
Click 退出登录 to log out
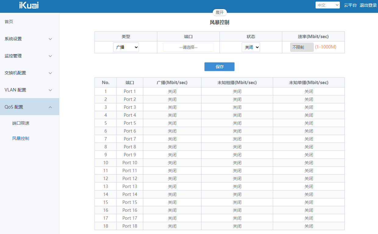coord(368,5)
